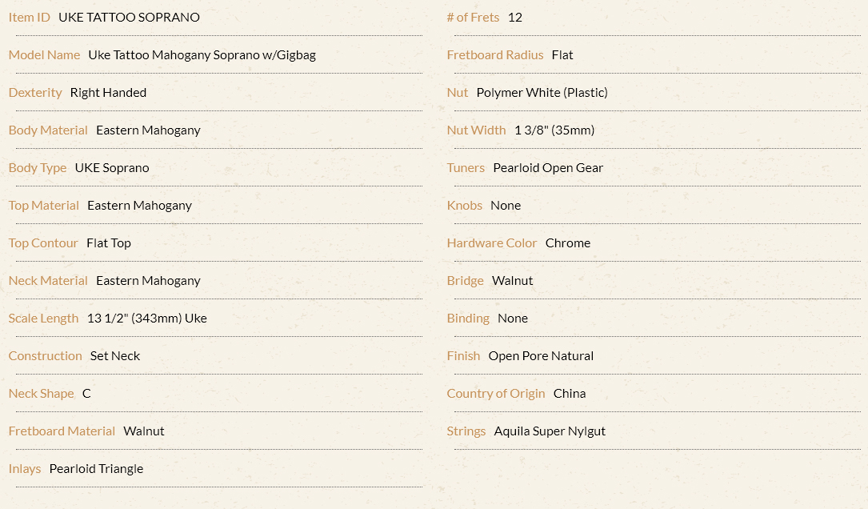Select the Model Name value text
The width and height of the screenshot is (868, 509).
202,55
